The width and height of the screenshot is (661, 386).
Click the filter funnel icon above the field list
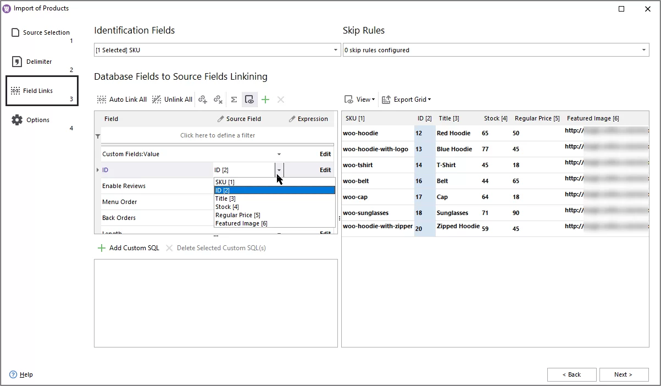(98, 135)
